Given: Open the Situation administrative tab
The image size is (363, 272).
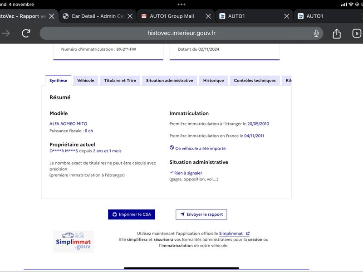Looking at the screenshot, I should click(x=169, y=81).
